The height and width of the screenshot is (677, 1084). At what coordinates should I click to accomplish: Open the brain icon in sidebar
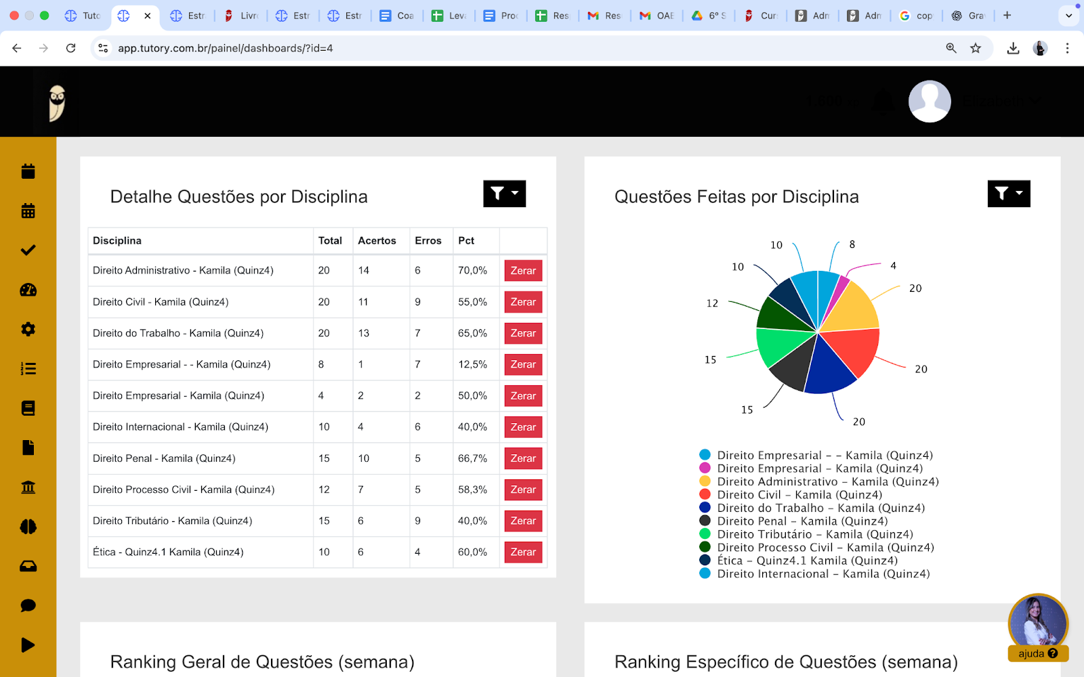pos(28,527)
